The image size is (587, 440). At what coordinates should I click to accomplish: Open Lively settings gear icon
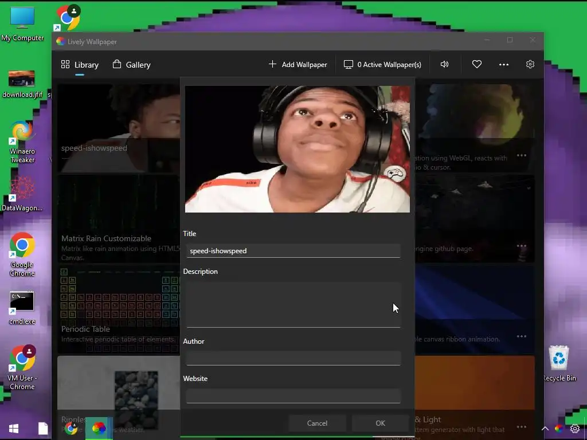(530, 64)
